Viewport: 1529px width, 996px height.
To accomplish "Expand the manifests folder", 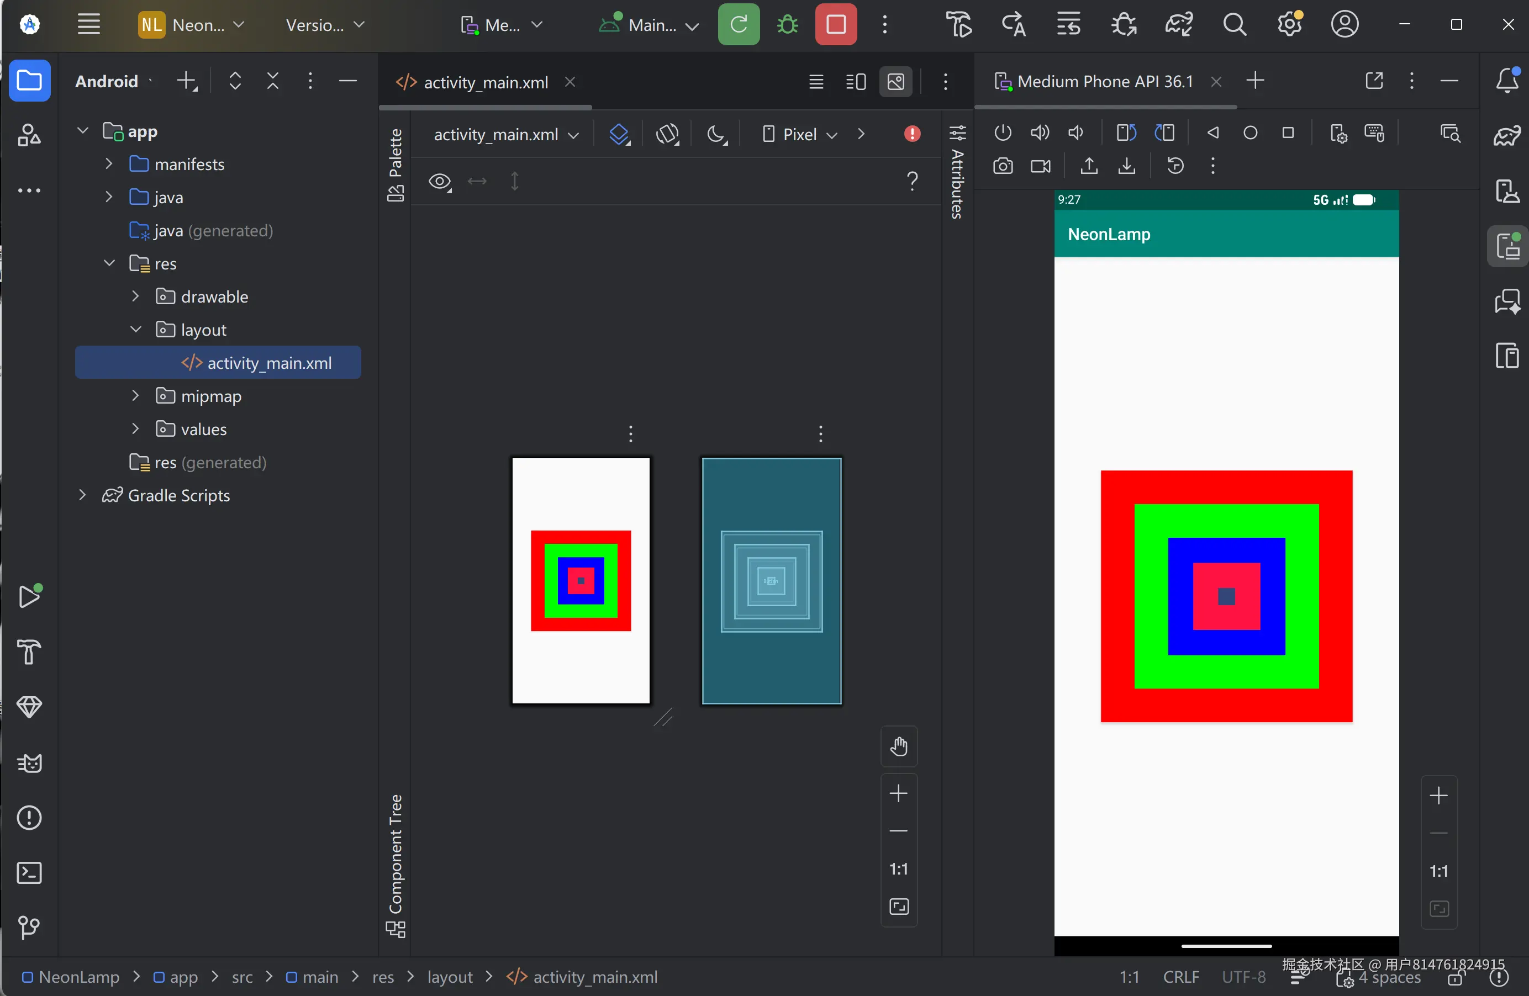I will click(109, 164).
